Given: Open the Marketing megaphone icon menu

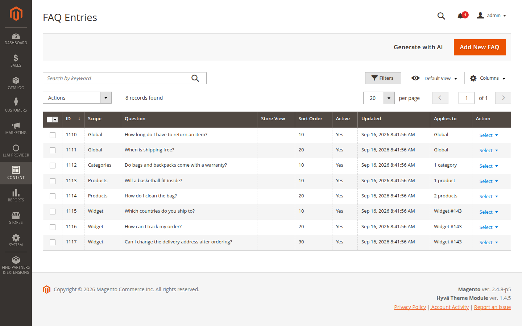Looking at the screenshot, I should (16, 125).
